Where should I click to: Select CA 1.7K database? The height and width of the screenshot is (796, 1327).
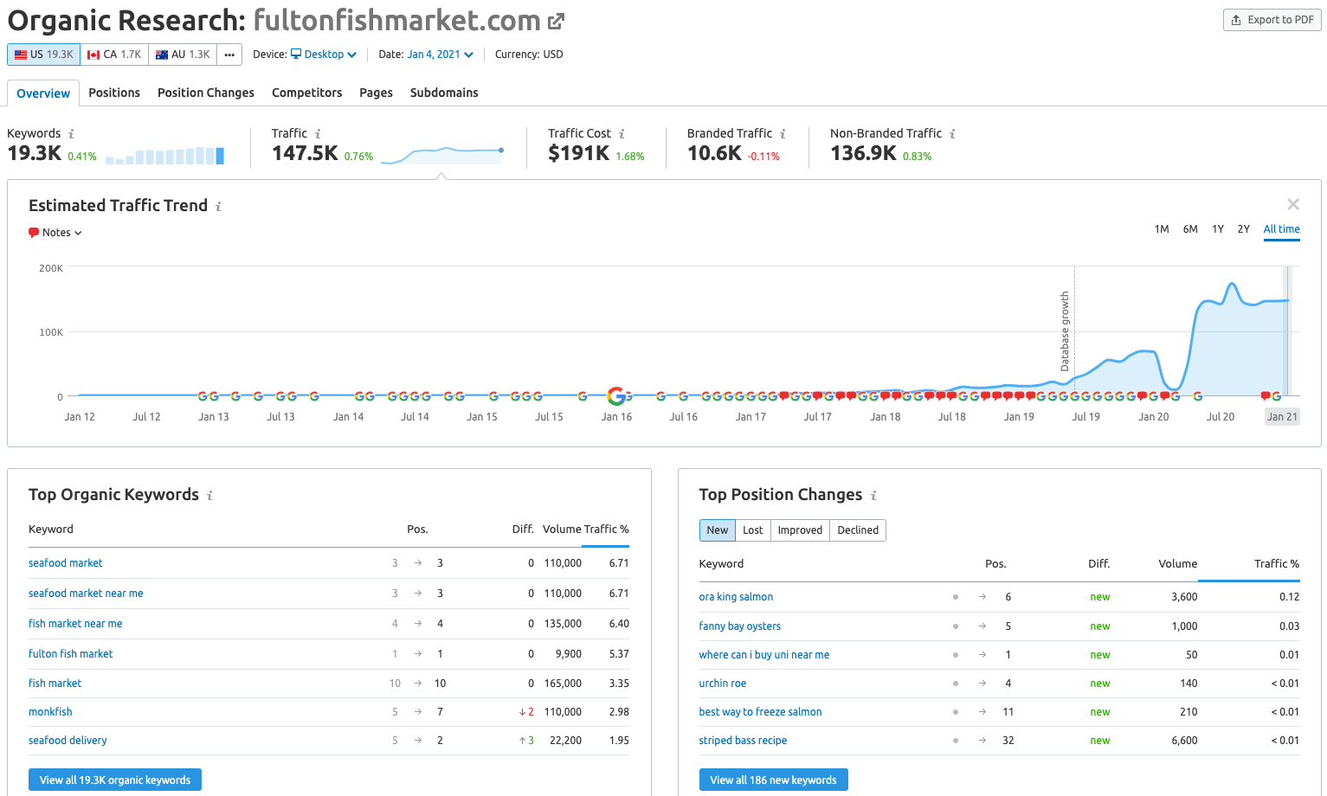tap(114, 55)
